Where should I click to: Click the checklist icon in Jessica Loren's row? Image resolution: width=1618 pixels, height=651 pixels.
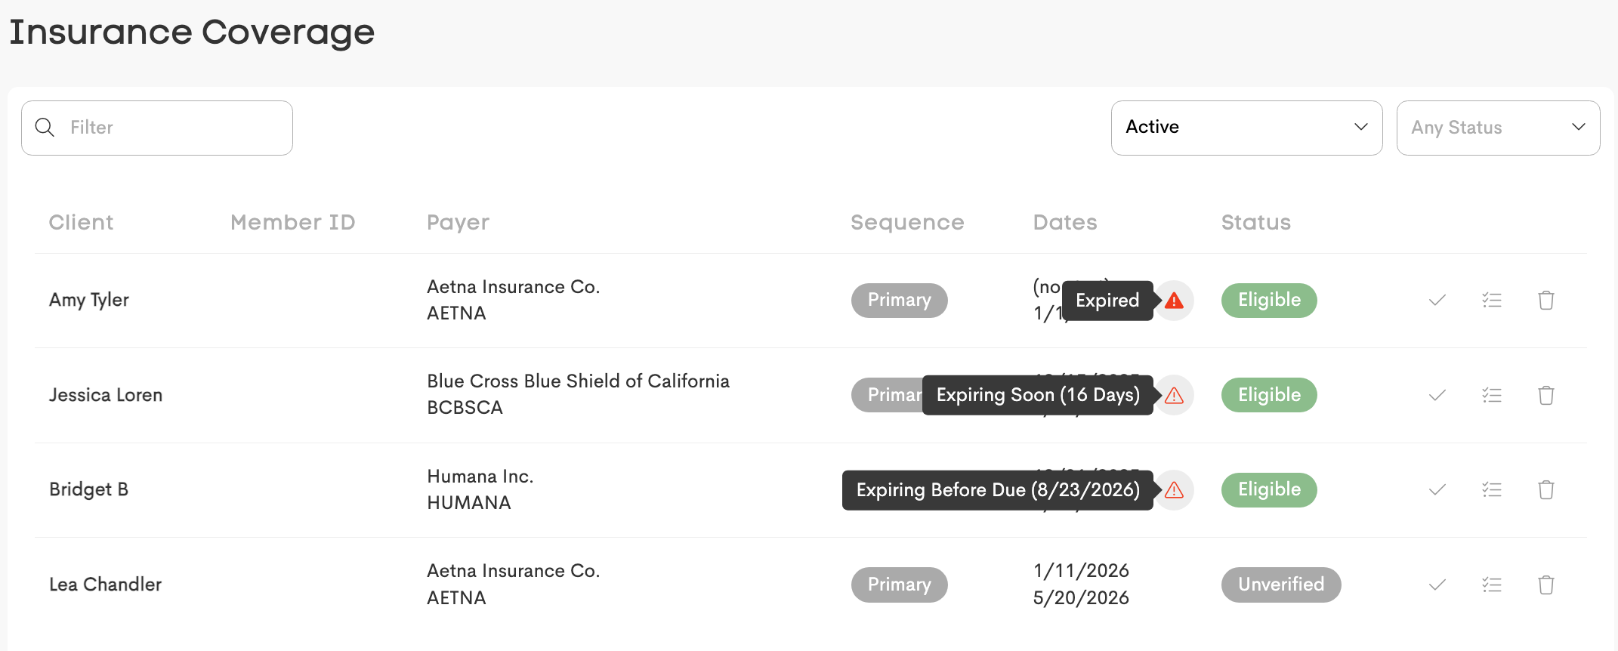click(x=1491, y=395)
